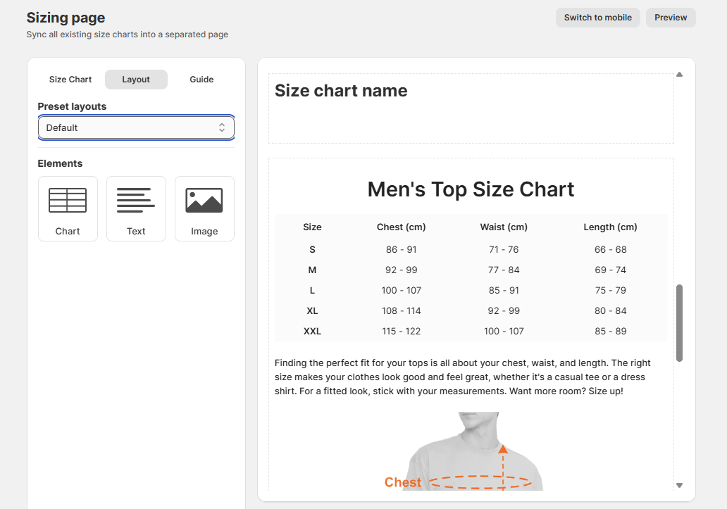Viewport: 727px width, 509px height.
Task: Switch to the Size Chart tab
Action: tap(70, 80)
